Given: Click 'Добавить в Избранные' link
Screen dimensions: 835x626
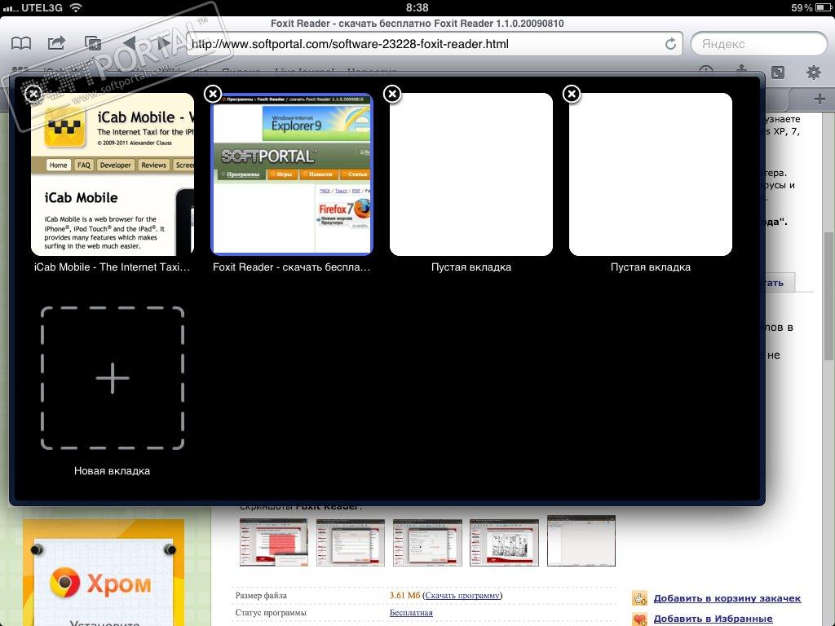Looking at the screenshot, I should click(713, 619).
